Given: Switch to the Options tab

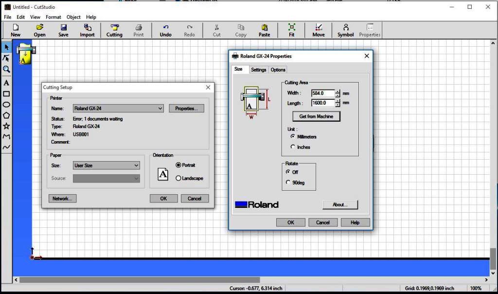Looking at the screenshot, I should click(x=278, y=70).
